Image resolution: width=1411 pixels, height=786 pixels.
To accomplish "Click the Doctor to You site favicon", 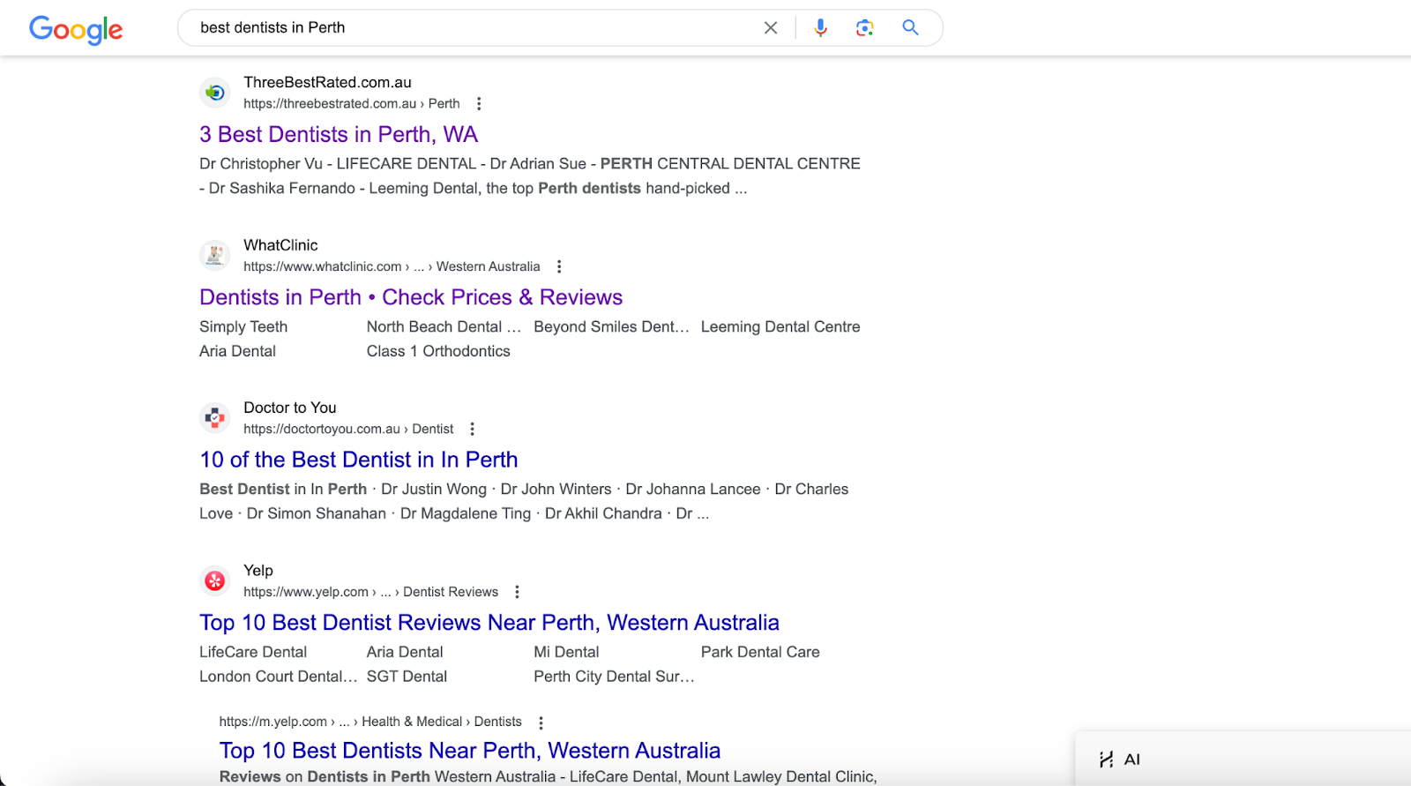I will (x=215, y=418).
